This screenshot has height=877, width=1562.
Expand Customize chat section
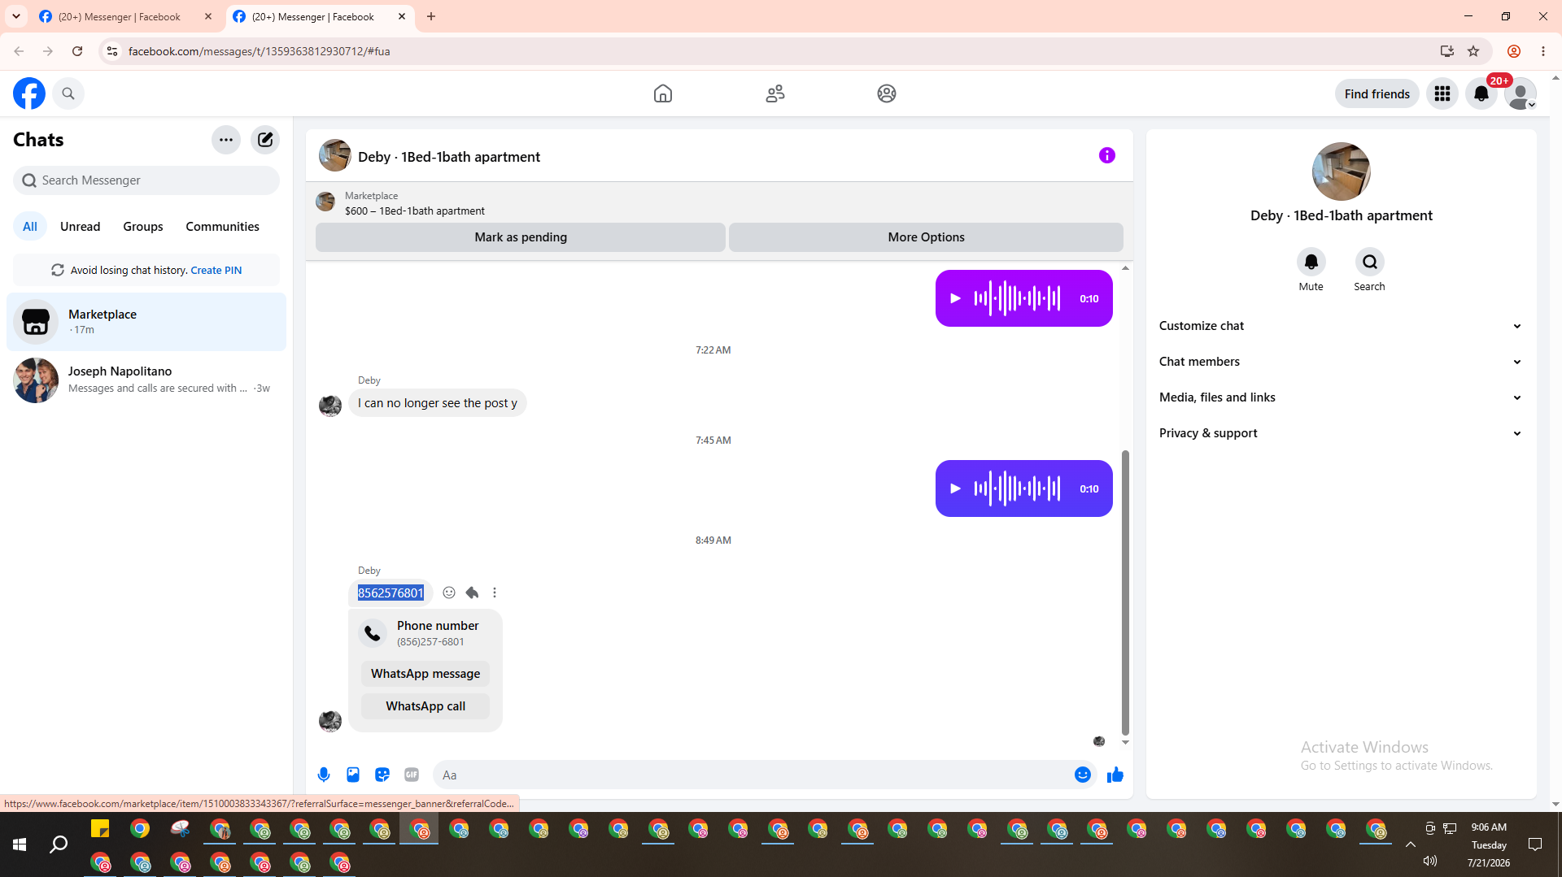click(x=1341, y=326)
